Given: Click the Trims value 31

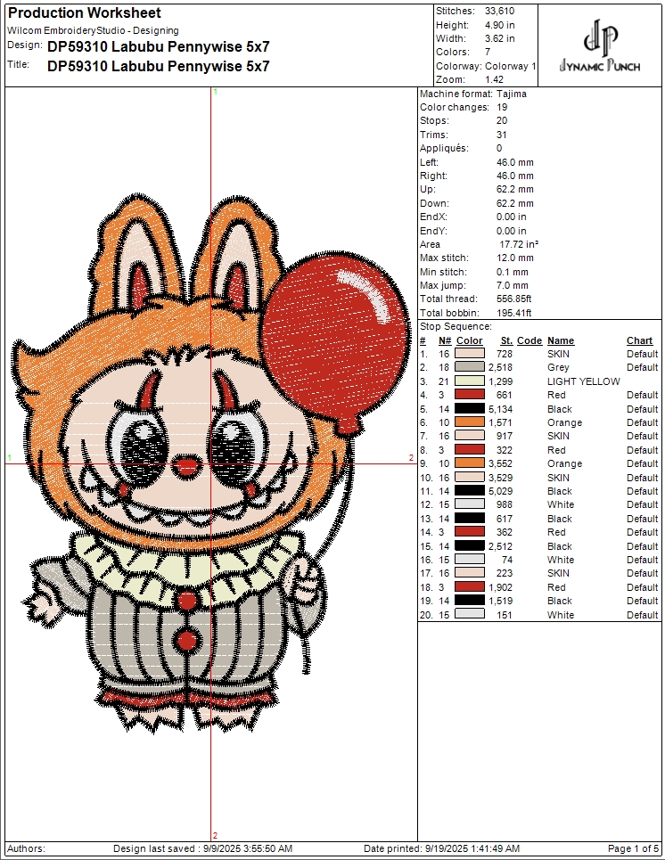Looking at the screenshot, I should (x=502, y=135).
